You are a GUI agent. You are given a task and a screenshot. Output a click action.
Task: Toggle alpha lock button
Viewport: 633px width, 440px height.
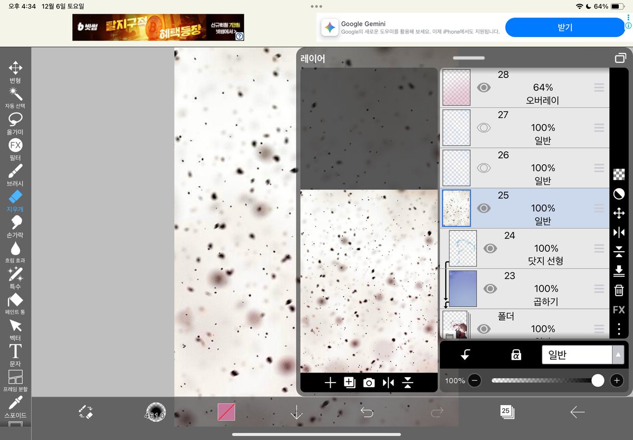point(516,355)
